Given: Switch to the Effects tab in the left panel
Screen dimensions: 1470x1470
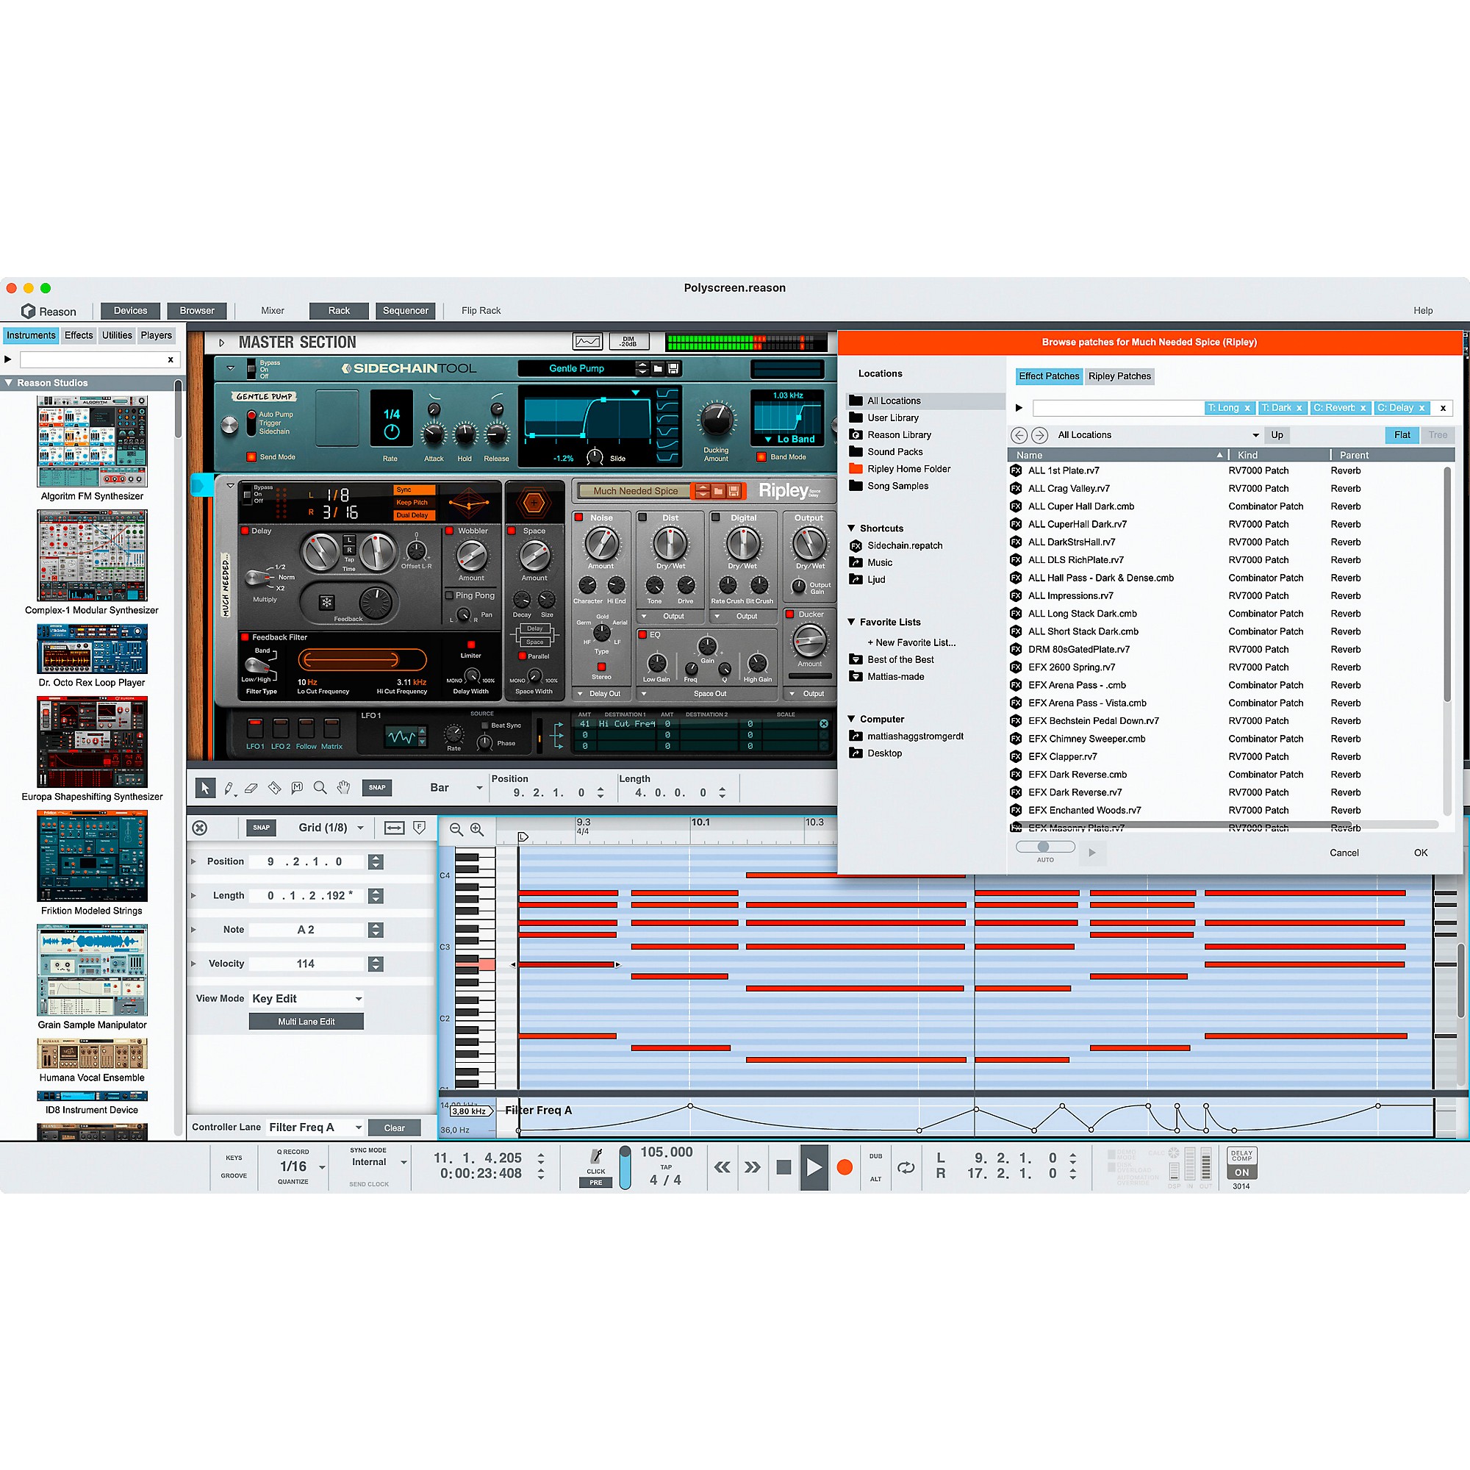Looking at the screenshot, I should coord(79,334).
